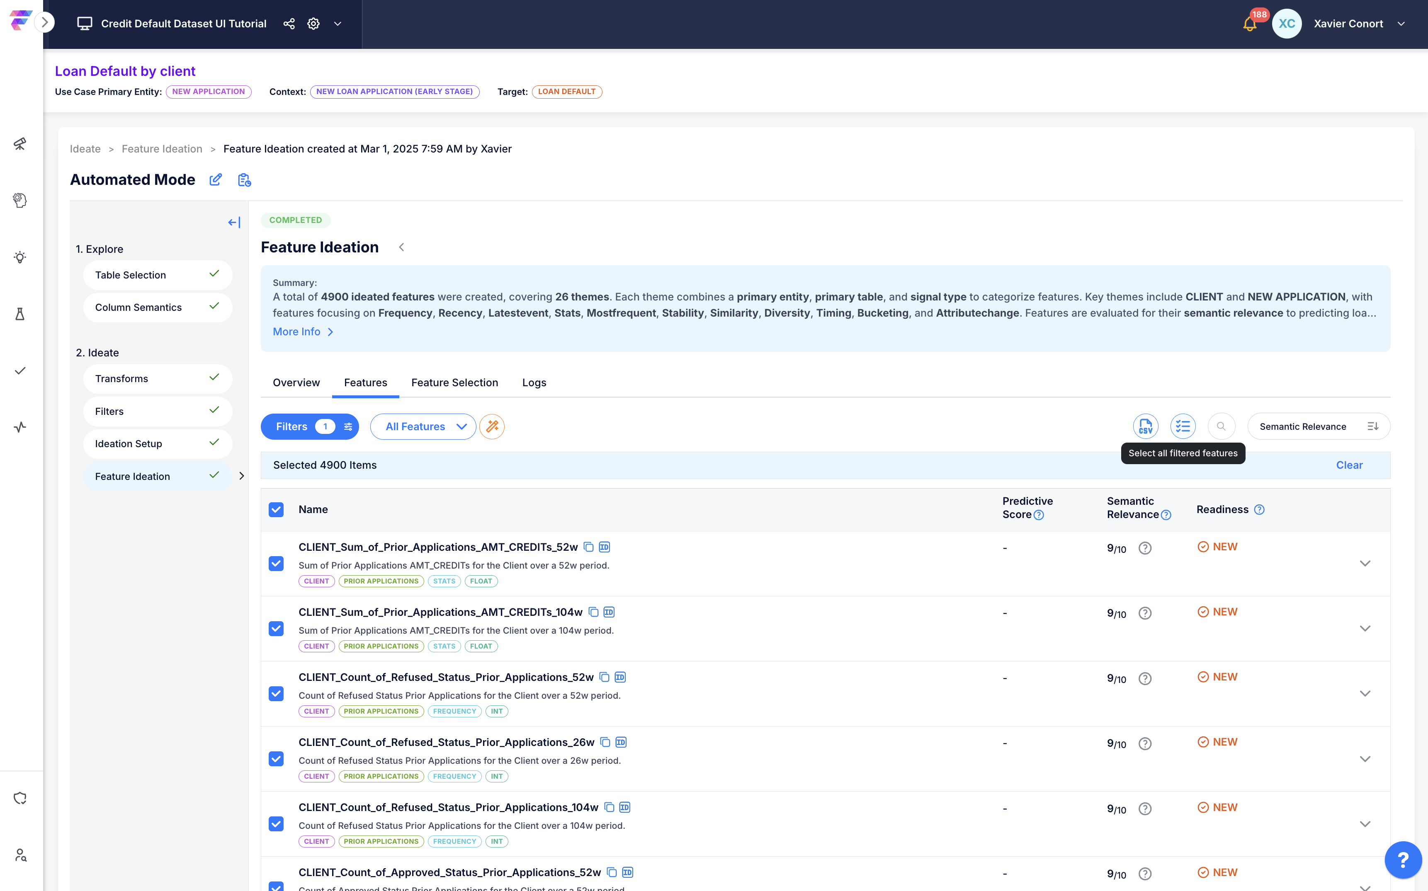Click Select all filtered features icon
The width and height of the screenshot is (1428, 891).
click(1183, 426)
